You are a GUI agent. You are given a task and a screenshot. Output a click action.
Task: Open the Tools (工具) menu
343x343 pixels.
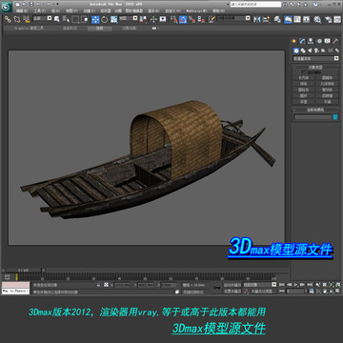click(x=39, y=10)
